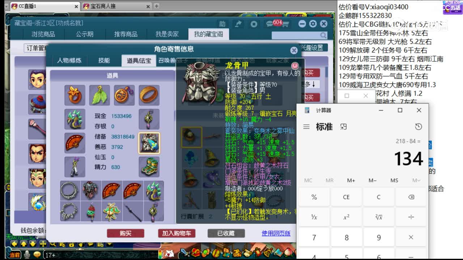Open the 订单管理 dropdown
The image size is (463, 260).
click(36, 48)
